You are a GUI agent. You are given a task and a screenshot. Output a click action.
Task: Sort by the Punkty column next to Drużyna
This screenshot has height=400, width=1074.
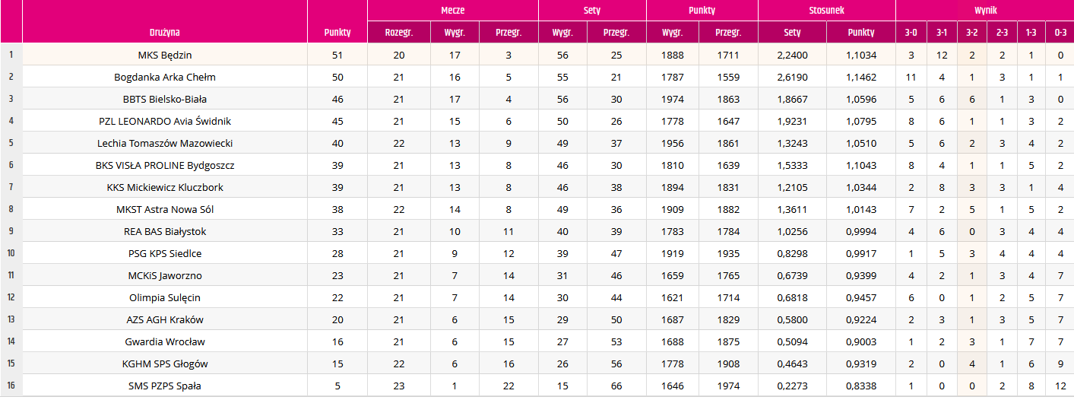click(337, 33)
